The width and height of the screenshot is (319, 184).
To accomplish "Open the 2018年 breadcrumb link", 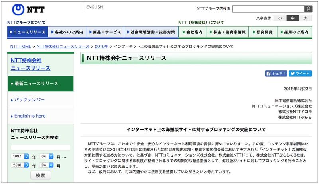I will point(102,46).
